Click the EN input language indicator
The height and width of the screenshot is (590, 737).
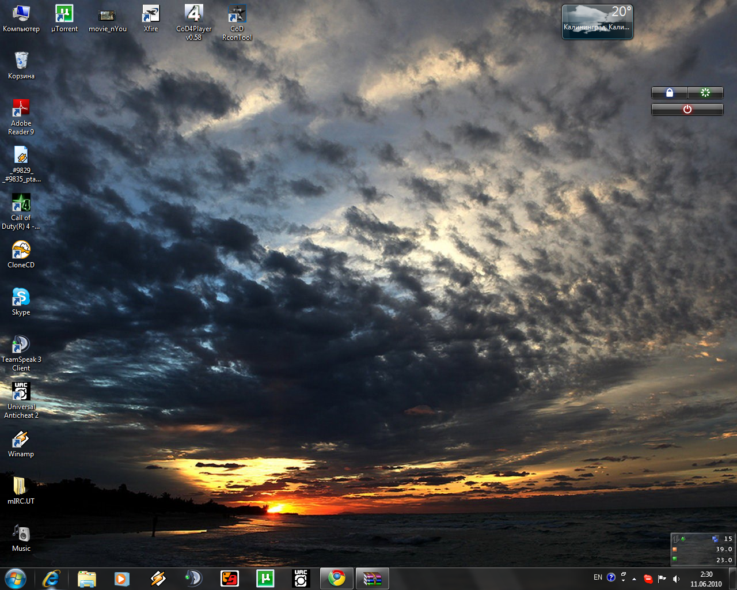[x=598, y=577]
